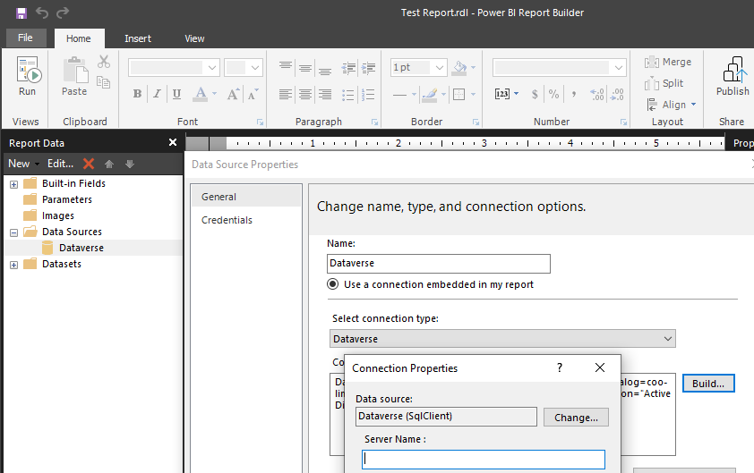Undo the last action
The image size is (754, 473).
coord(42,13)
